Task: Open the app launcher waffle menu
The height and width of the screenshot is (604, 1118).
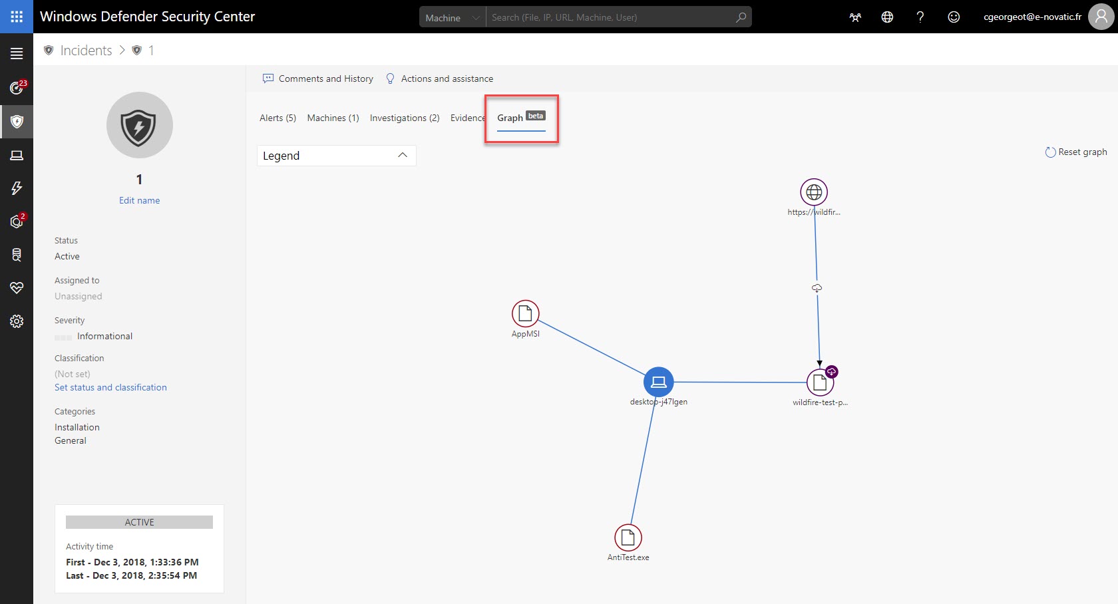Action: (x=17, y=17)
